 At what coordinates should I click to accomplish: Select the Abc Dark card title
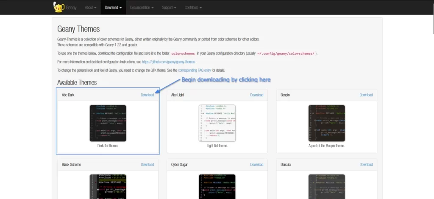pyautogui.click(x=68, y=95)
